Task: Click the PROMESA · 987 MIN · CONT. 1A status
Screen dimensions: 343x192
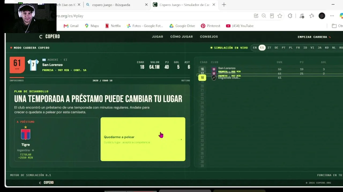Action: 64,70
